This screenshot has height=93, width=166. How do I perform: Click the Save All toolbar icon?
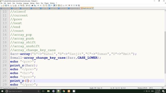(8, 5)
